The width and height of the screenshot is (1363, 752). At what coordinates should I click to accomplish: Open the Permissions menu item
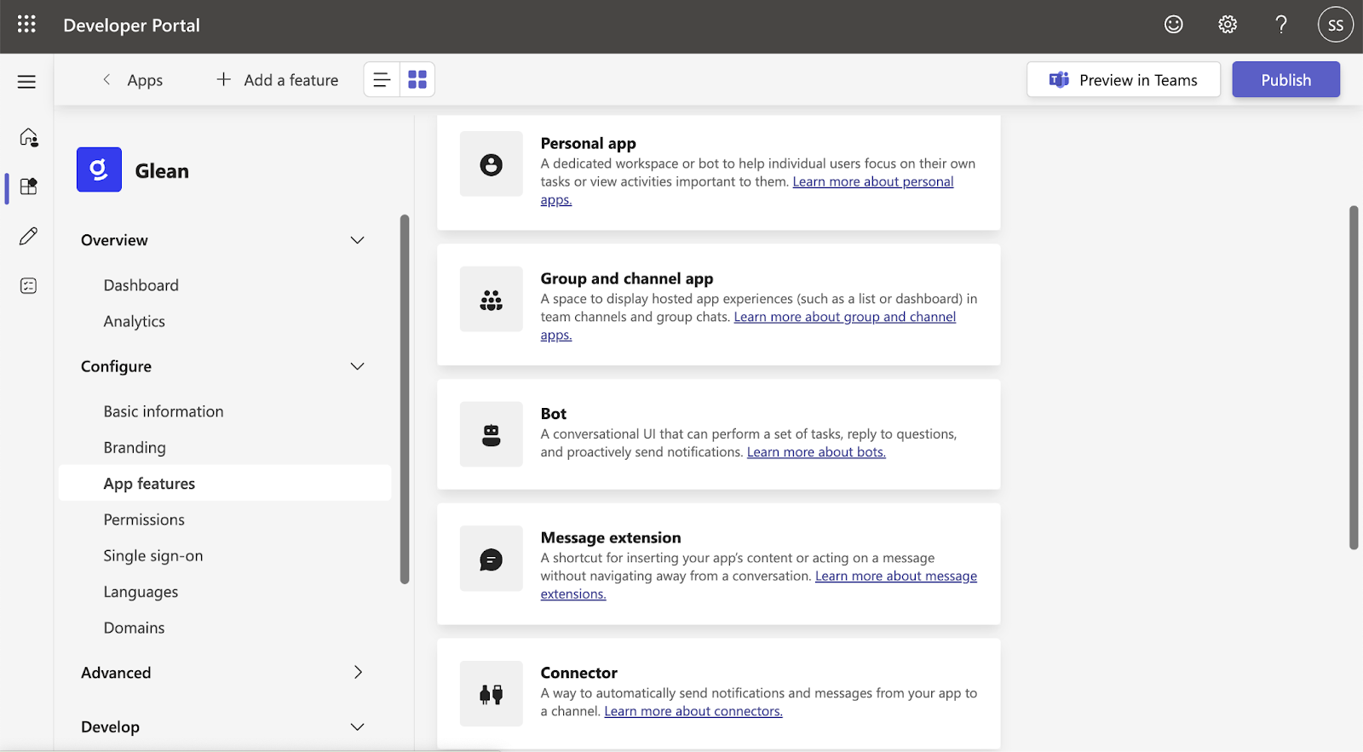click(144, 520)
